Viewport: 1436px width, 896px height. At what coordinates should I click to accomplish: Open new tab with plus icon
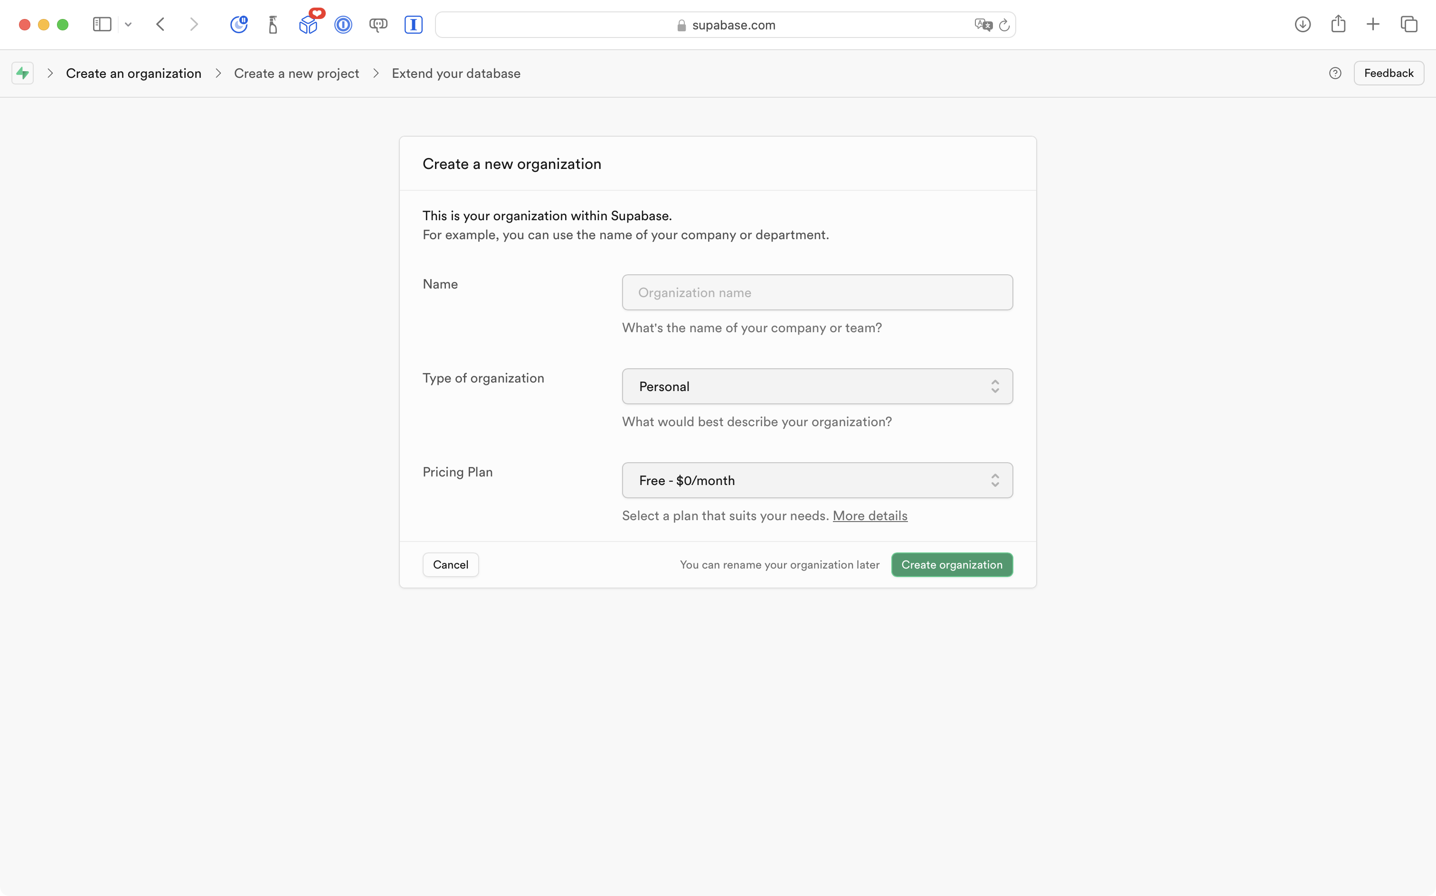click(1373, 24)
